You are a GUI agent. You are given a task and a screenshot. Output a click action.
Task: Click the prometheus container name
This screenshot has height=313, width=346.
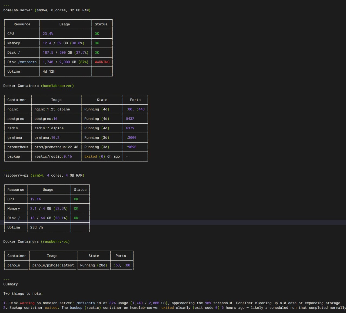(x=18, y=147)
